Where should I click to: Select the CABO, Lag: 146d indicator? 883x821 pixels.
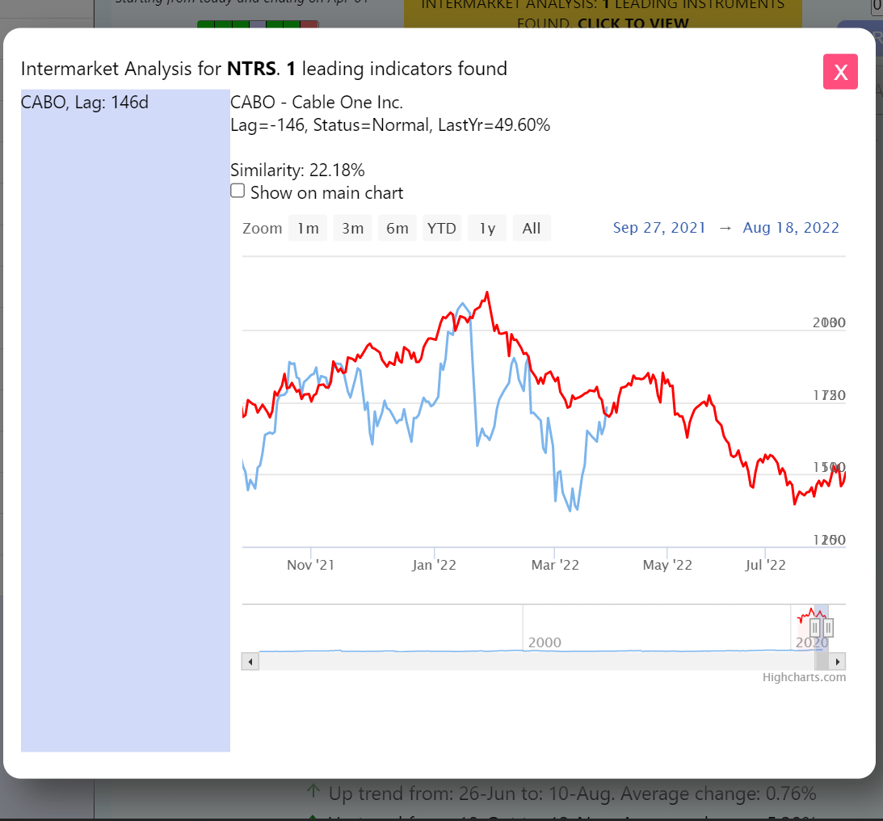tap(85, 103)
